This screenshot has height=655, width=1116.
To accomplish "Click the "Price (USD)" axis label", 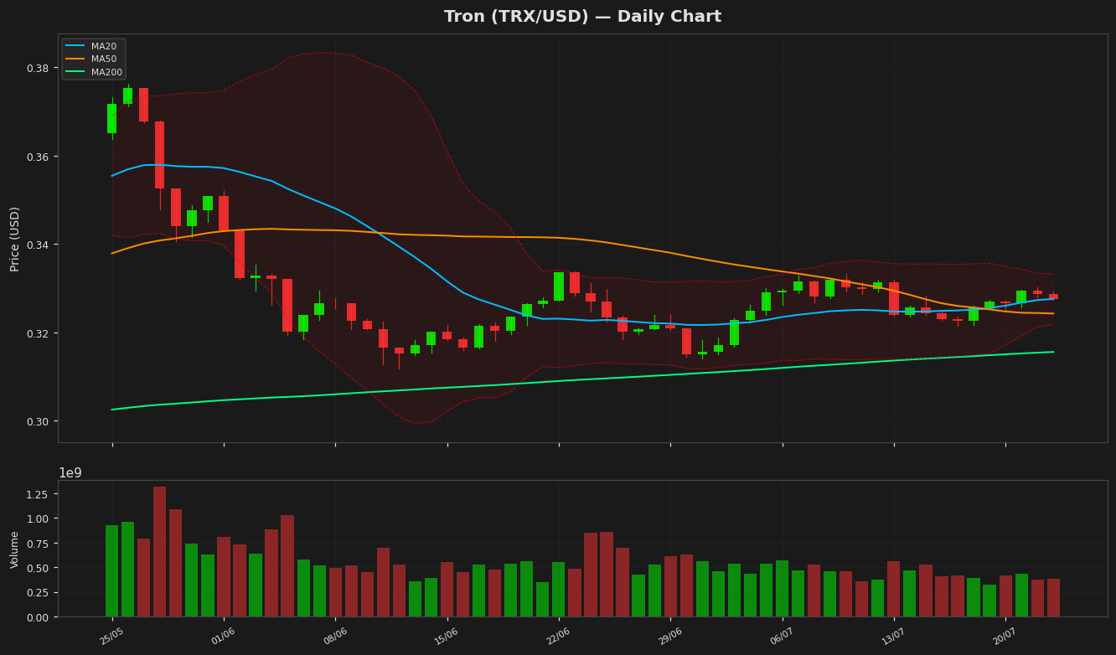I will point(15,239).
